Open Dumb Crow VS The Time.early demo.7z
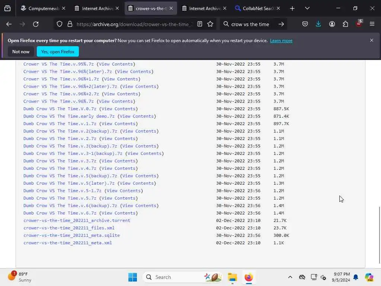Image resolution: width=381 pixels, height=286 pixels. [69, 116]
